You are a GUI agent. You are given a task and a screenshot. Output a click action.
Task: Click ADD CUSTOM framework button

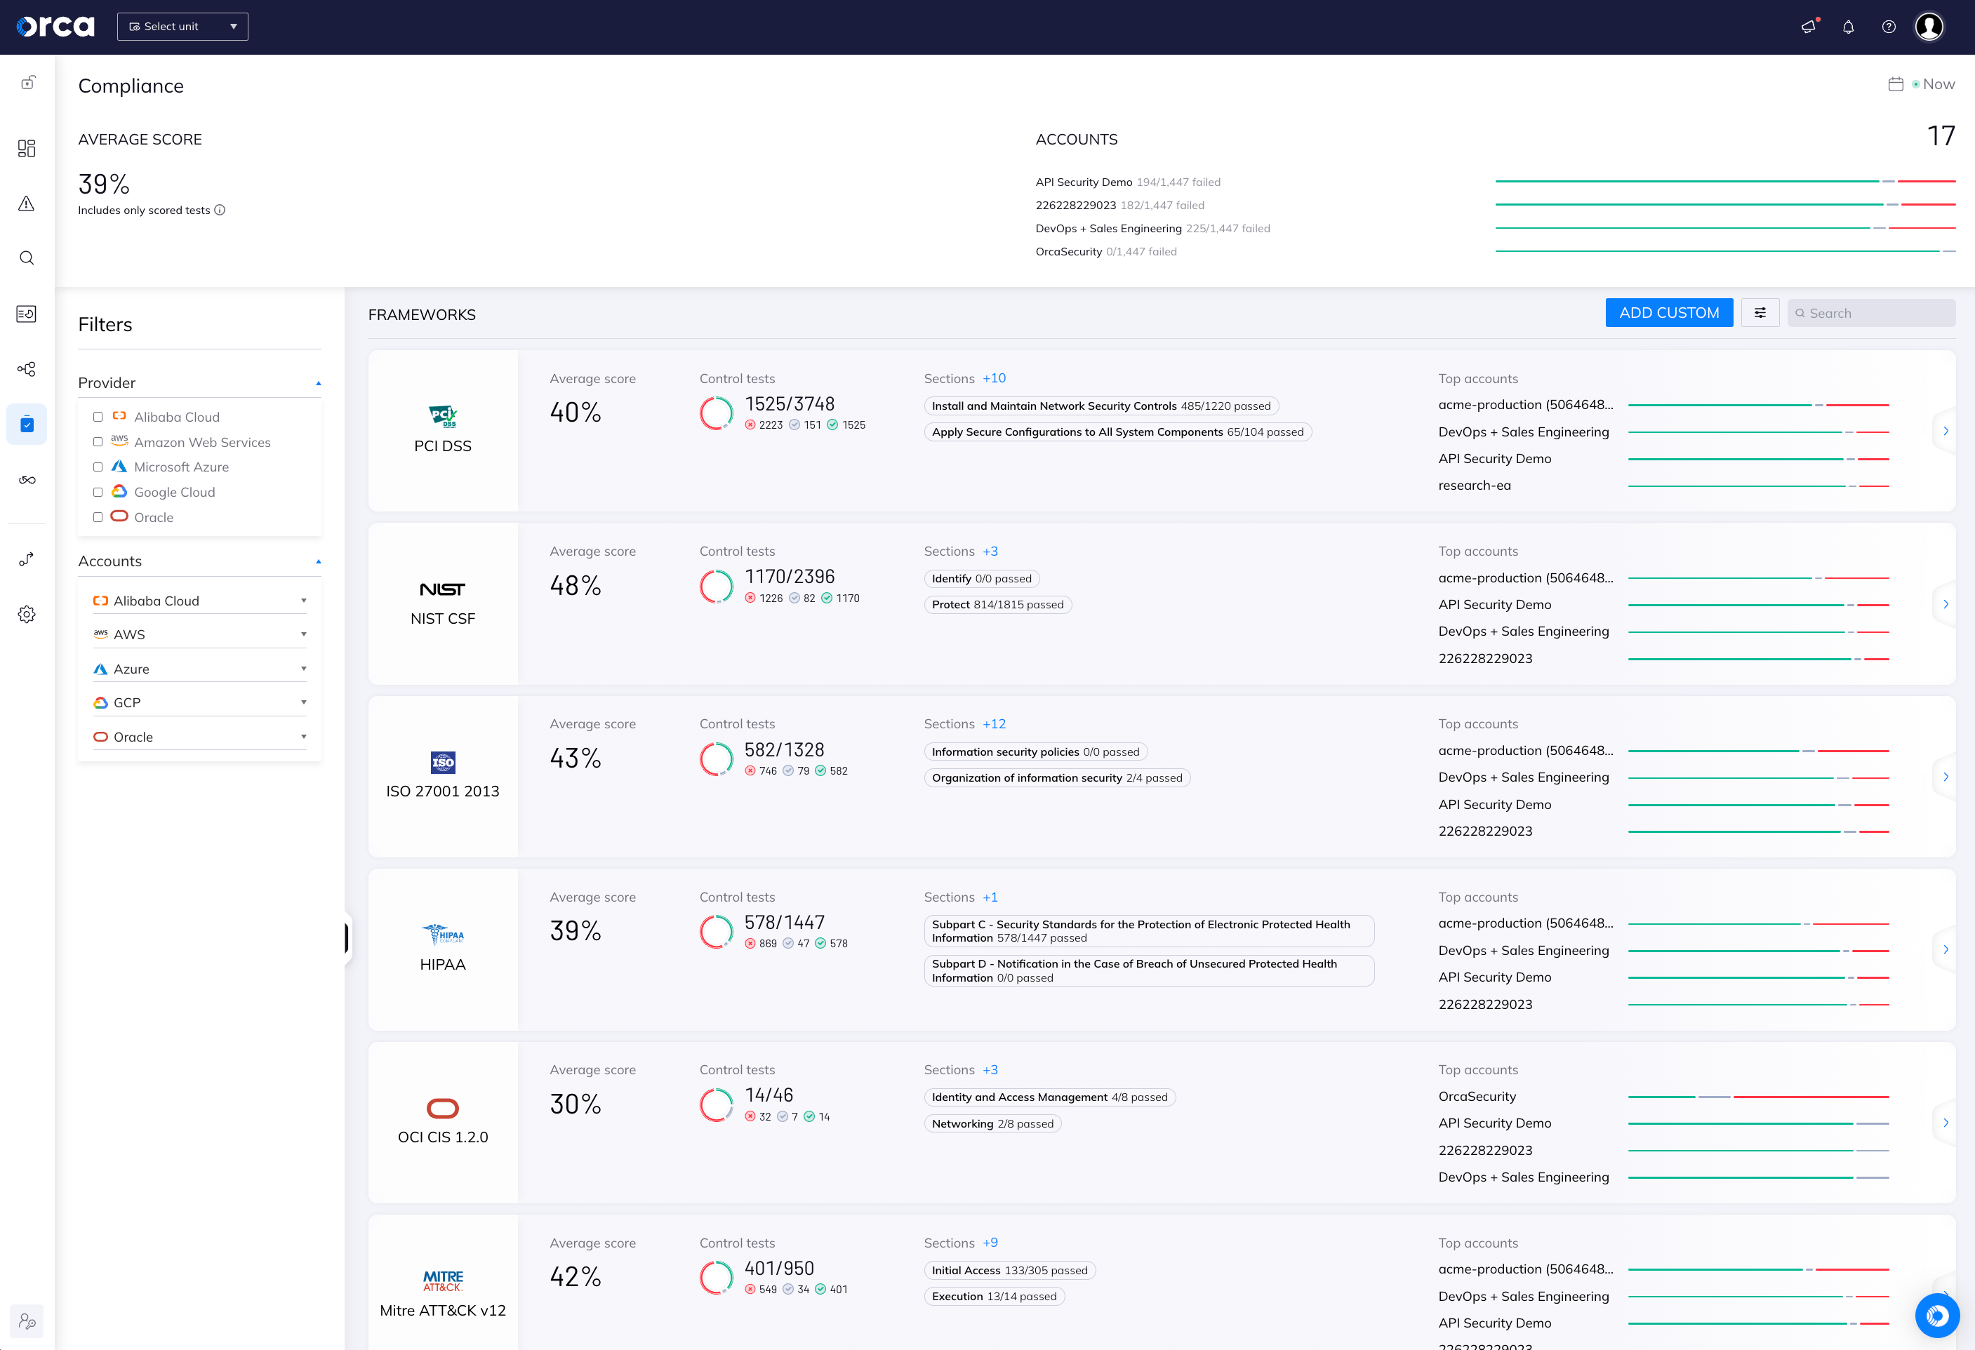(x=1668, y=313)
